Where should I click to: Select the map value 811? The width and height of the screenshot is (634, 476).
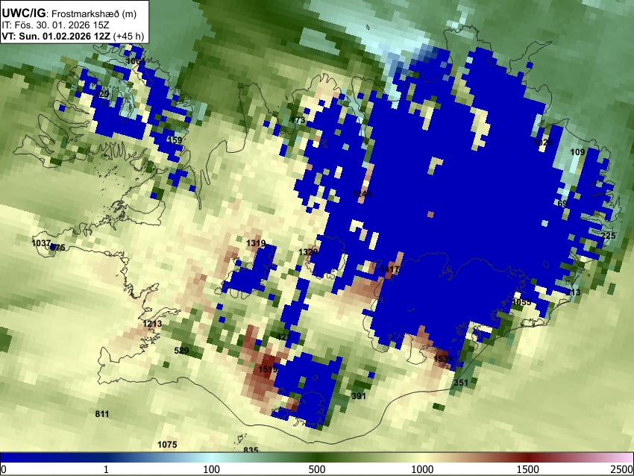pos(102,414)
